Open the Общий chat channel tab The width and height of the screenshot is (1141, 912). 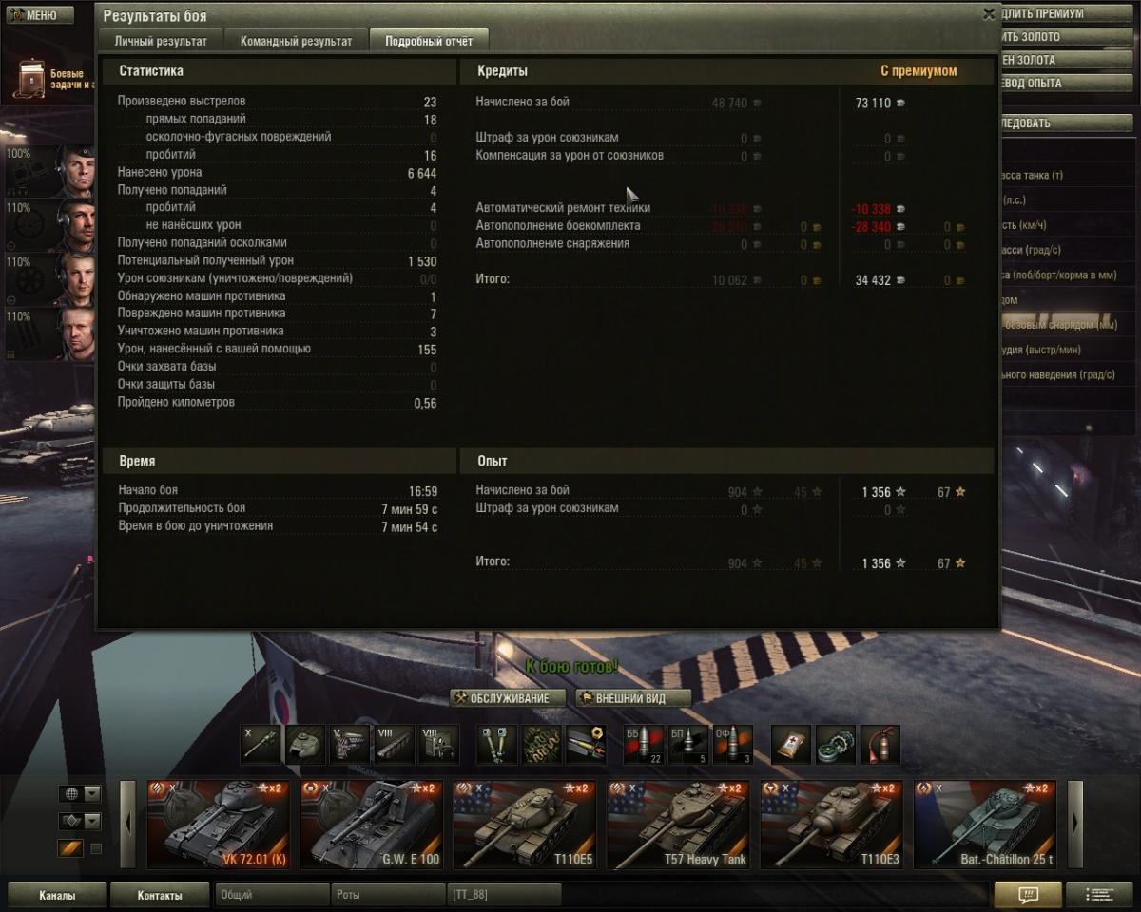[272, 895]
